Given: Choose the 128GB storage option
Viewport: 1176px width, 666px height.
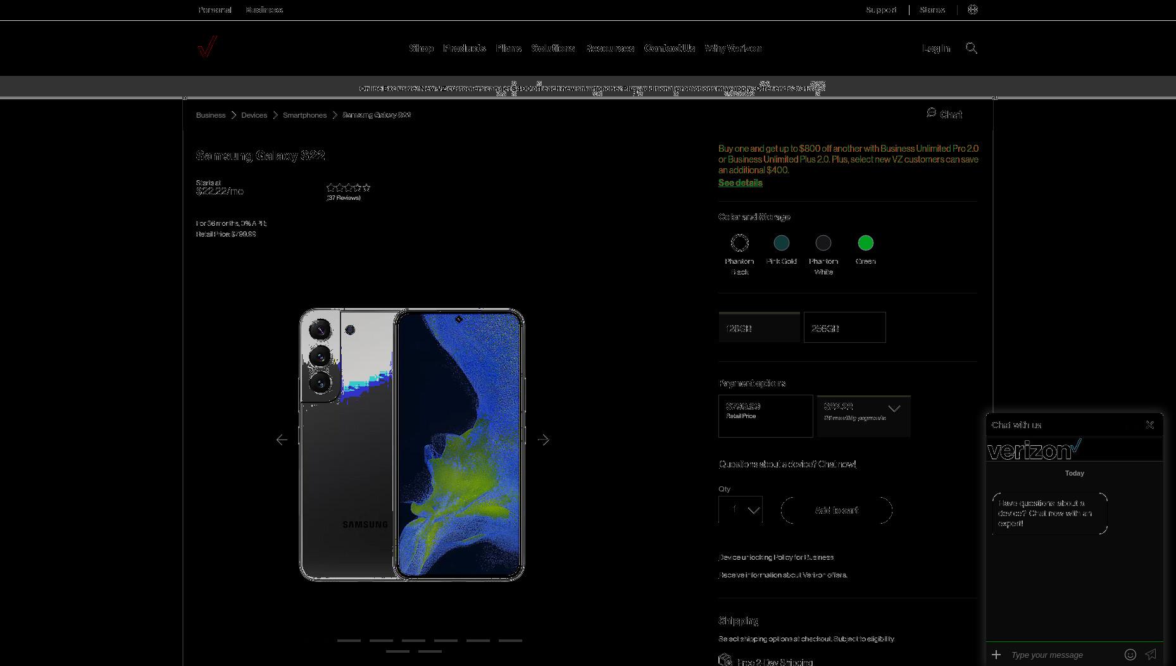Looking at the screenshot, I should (759, 328).
